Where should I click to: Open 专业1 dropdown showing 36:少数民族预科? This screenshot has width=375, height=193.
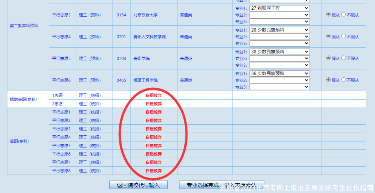click(280, 74)
